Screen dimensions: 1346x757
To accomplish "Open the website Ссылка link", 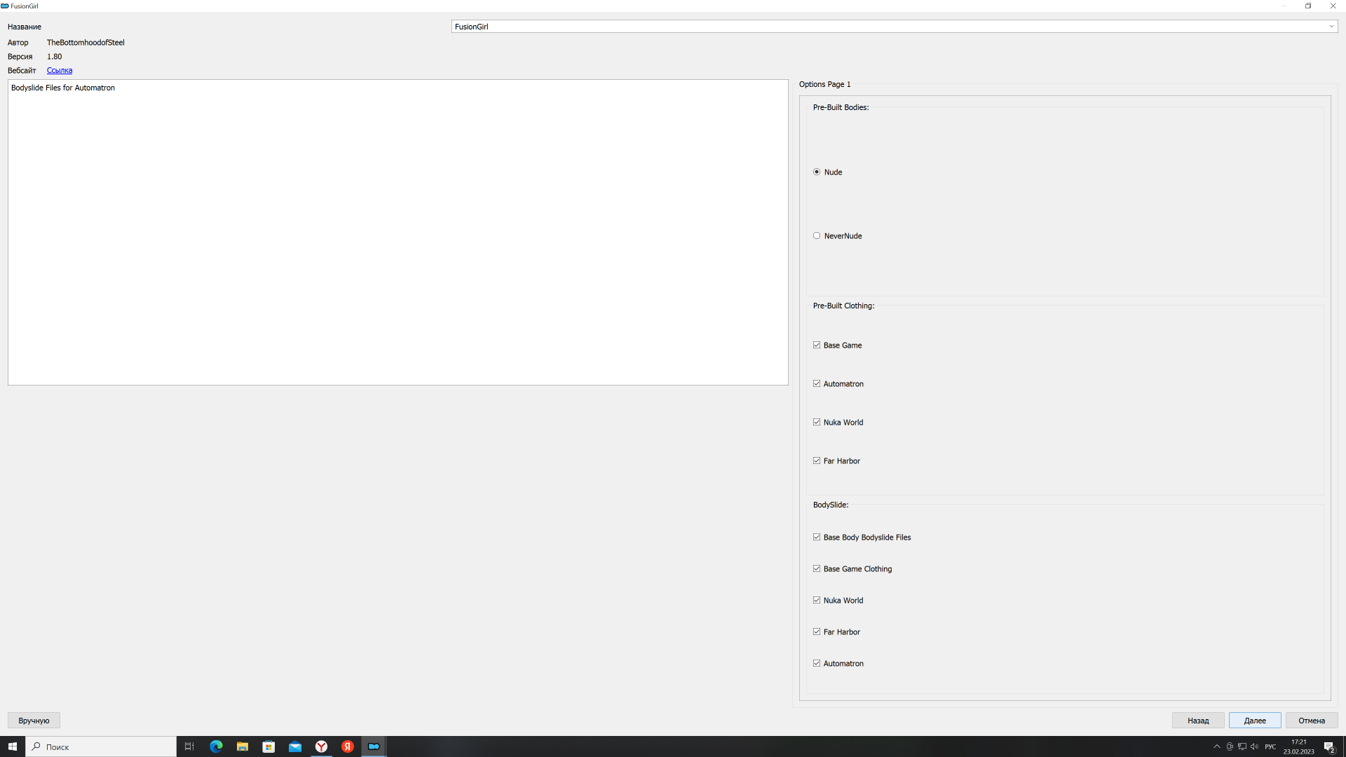I will point(60,71).
